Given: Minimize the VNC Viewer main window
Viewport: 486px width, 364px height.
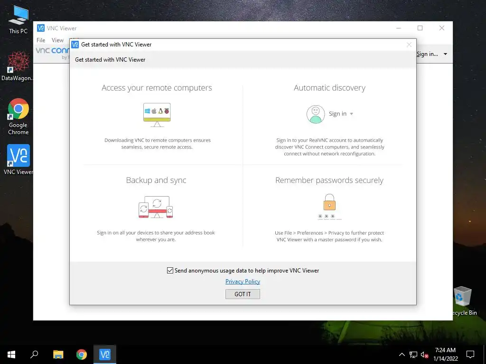Looking at the screenshot, I should [x=399, y=28].
